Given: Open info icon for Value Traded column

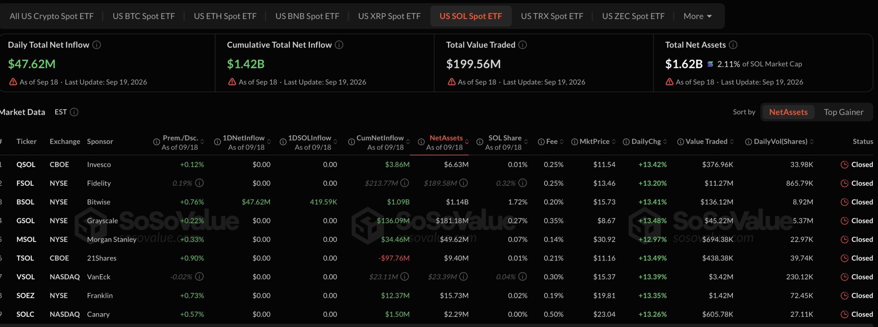Looking at the screenshot, I should pos(680,142).
